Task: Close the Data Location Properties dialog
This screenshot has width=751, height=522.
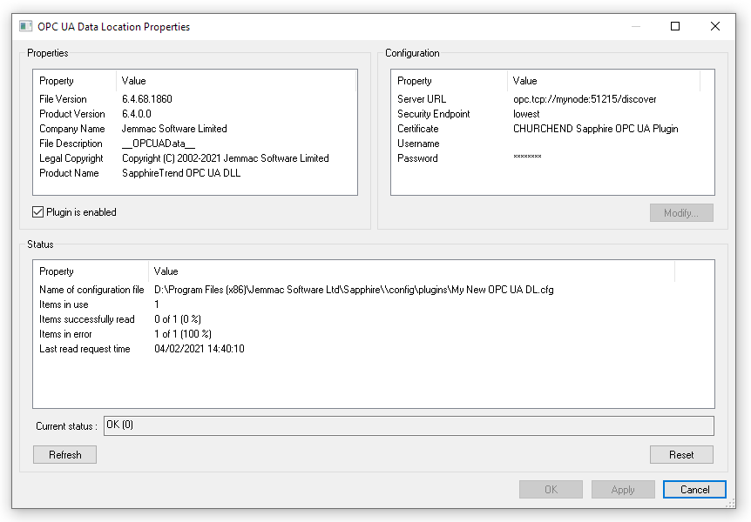Action: 714,26
